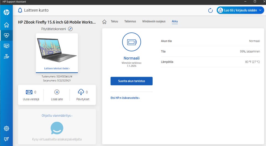Click Lisää laite plus button
Viewport: 266px width, 146px height.
[x=57, y=92]
